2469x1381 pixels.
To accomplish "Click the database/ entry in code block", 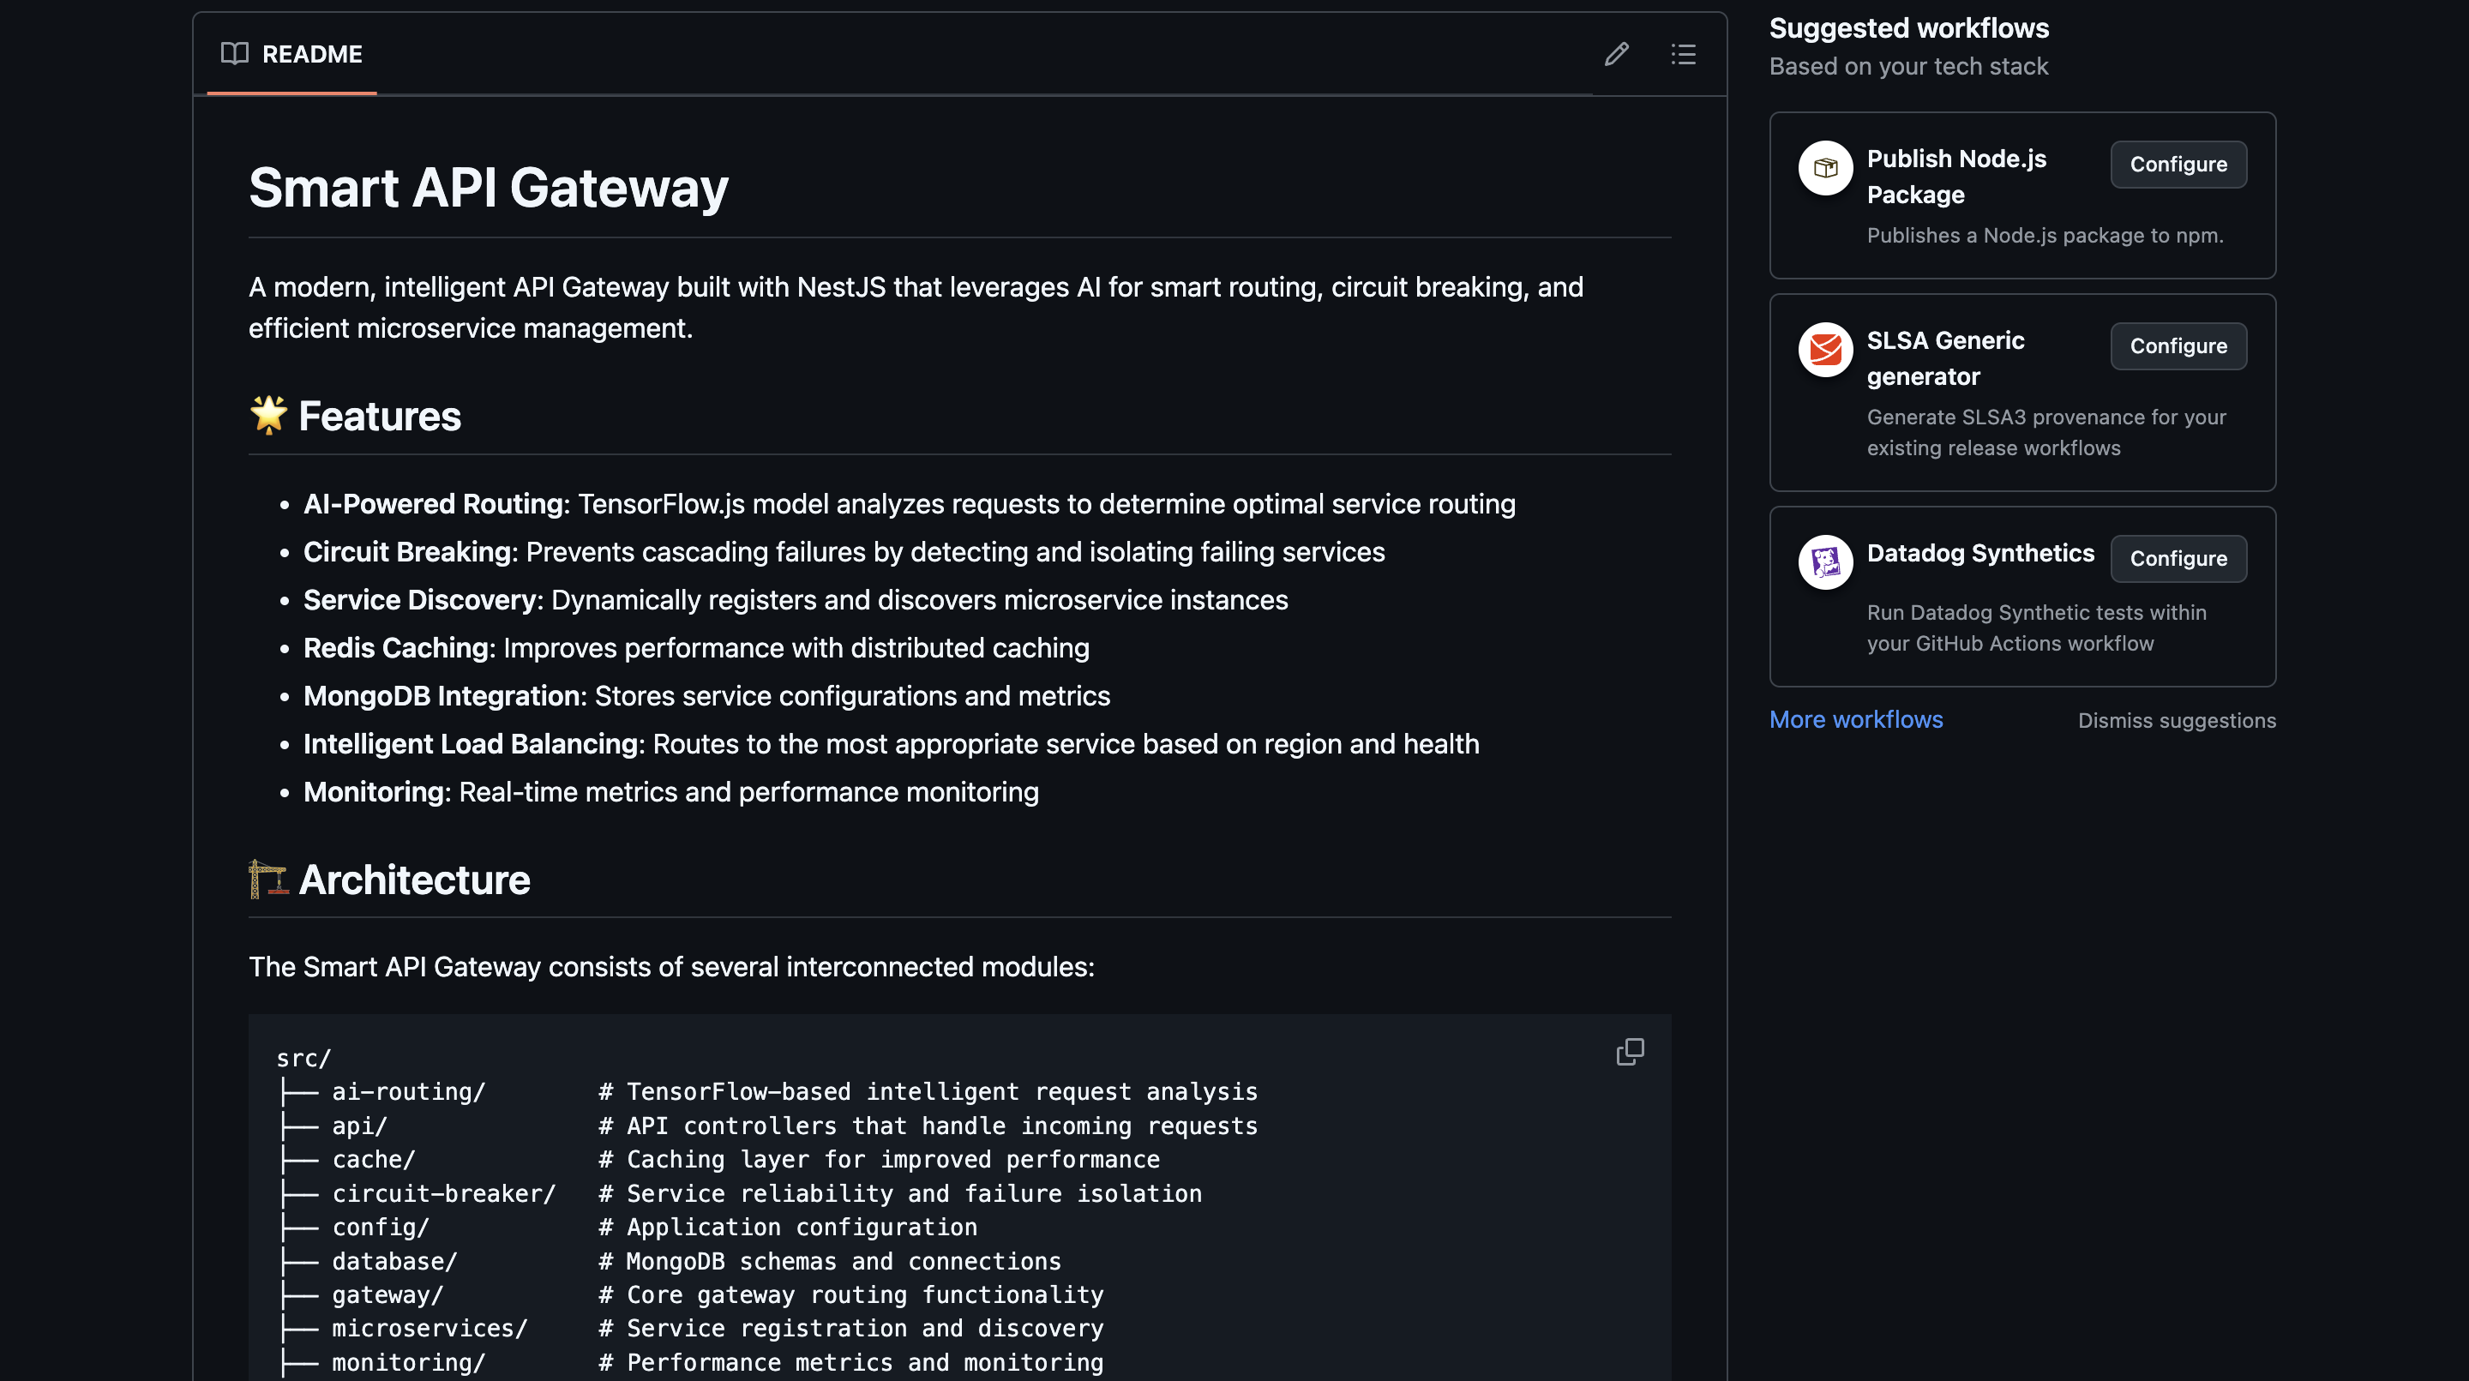I will (395, 1261).
